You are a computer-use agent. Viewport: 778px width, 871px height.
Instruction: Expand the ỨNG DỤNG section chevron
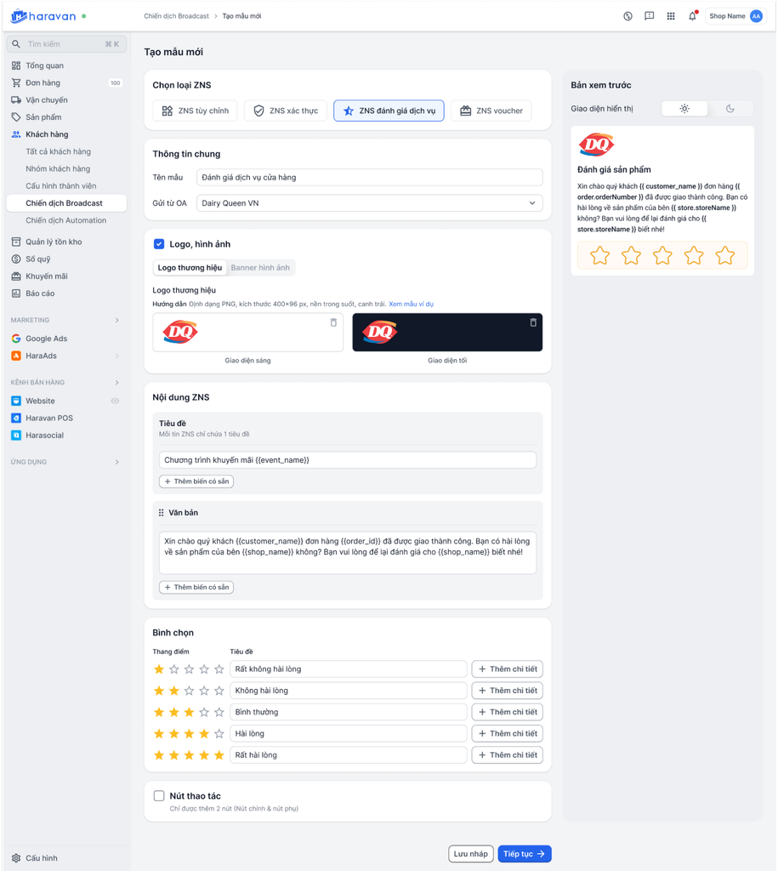(x=116, y=462)
